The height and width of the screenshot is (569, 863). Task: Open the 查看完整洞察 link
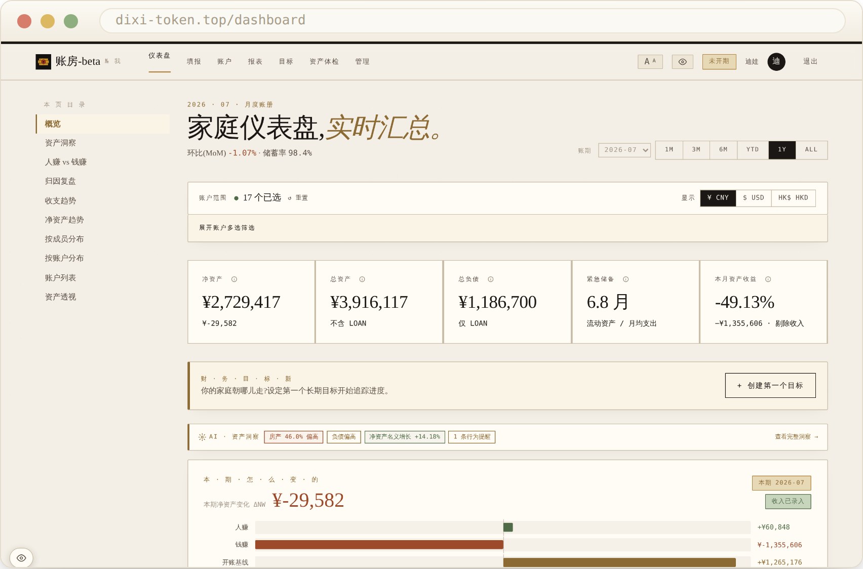pos(796,437)
